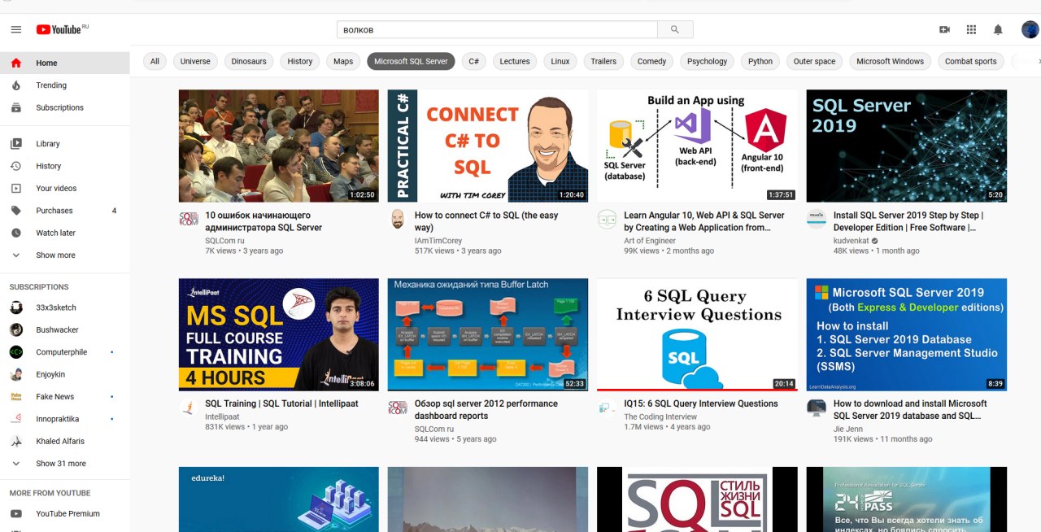Screen dimensions: 1041x532
Task: Click kudvenkat channel avatar
Action: [816, 219]
